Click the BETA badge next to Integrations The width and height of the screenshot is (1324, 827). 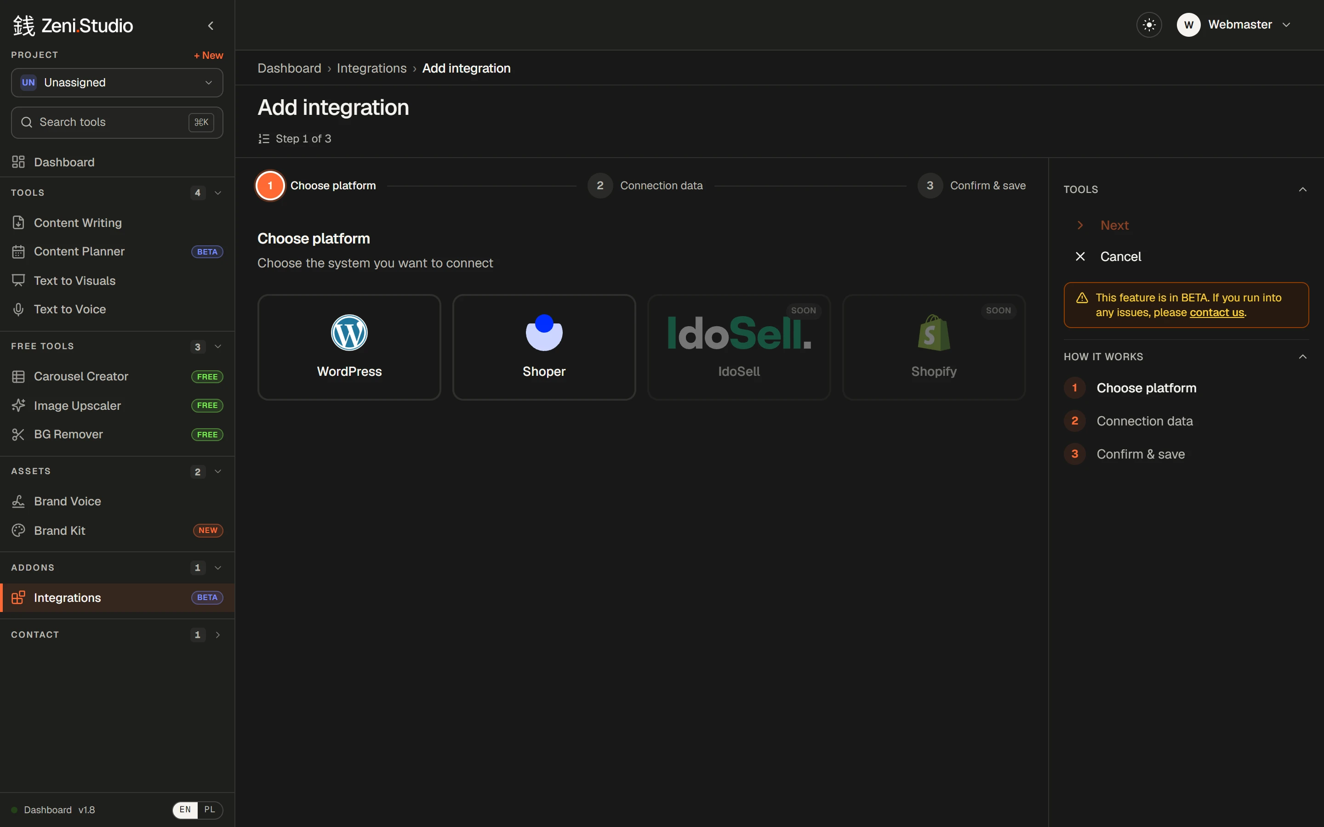pos(207,597)
